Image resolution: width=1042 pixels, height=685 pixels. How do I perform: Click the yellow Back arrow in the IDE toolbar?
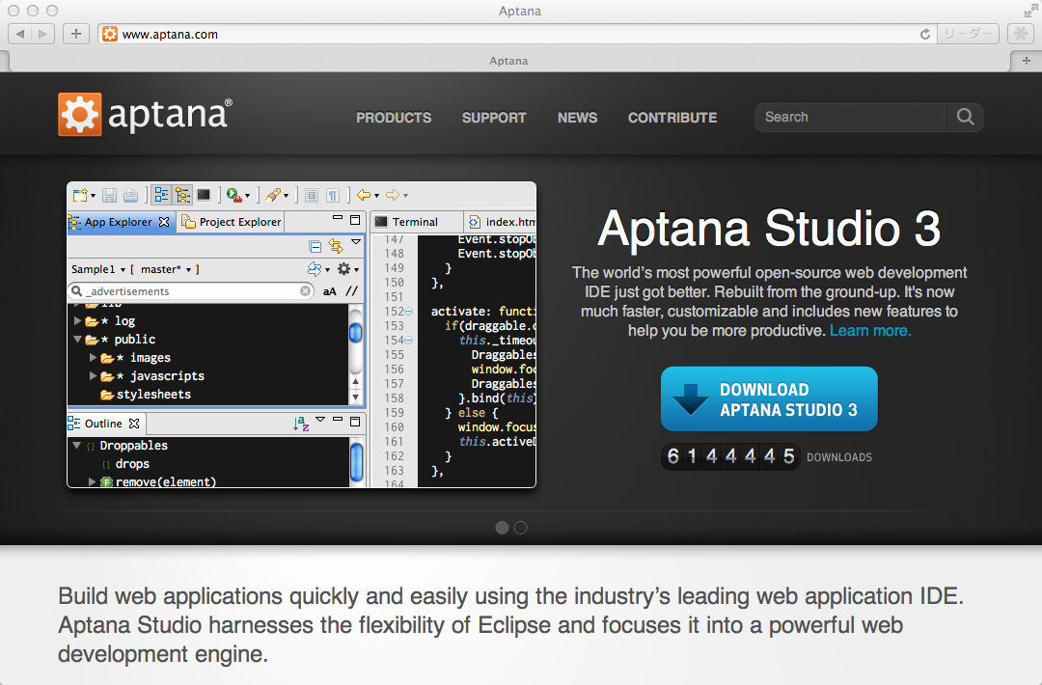pyautogui.click(x=364, y=195)
